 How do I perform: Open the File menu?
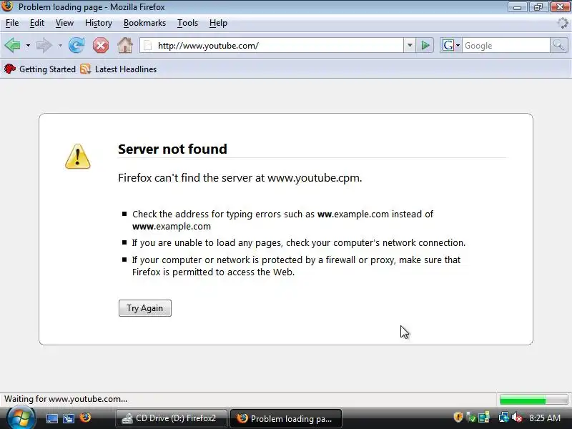[12, 23]
